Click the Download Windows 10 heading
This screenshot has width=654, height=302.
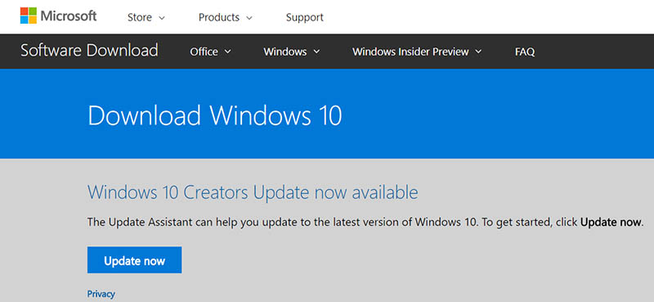215,115
